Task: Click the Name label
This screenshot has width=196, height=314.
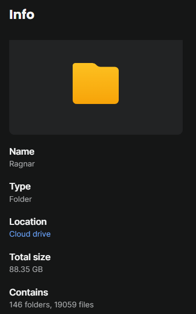Action: (x=22, y=152)
